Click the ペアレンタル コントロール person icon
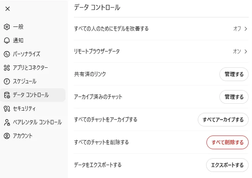This screenshot has height=178, width=252. [7, 122]
